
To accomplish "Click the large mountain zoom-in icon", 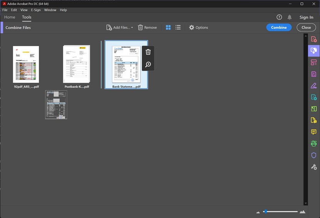I will point(302,212).
